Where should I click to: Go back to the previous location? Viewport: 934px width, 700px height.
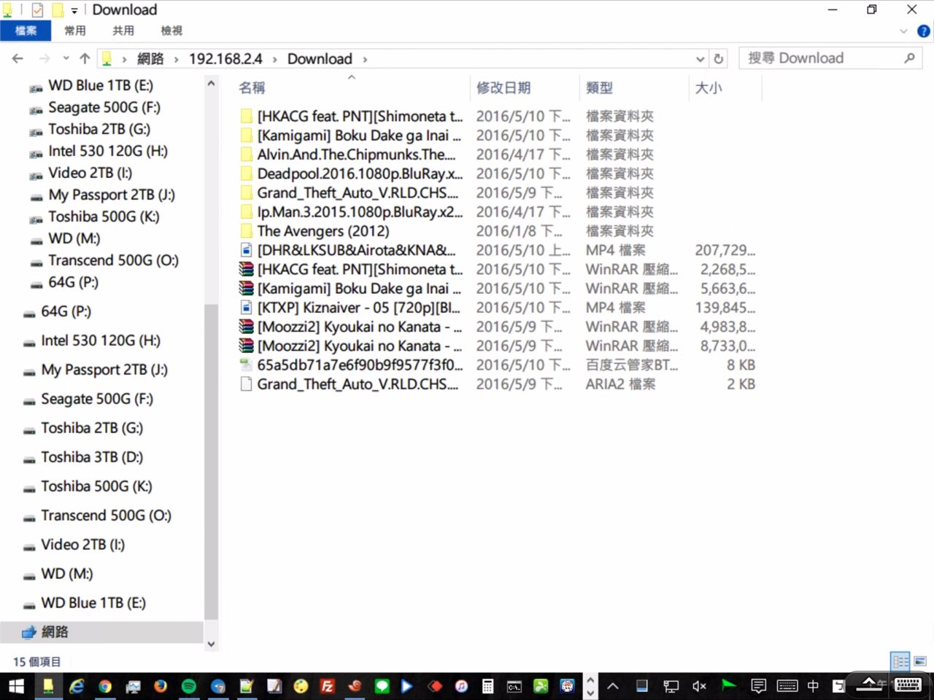[x=18, y=59]
